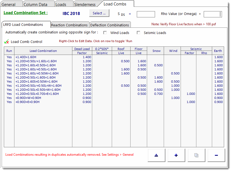
Task: Add a new load combination with plus button
Action: click(x=176, y=155)
